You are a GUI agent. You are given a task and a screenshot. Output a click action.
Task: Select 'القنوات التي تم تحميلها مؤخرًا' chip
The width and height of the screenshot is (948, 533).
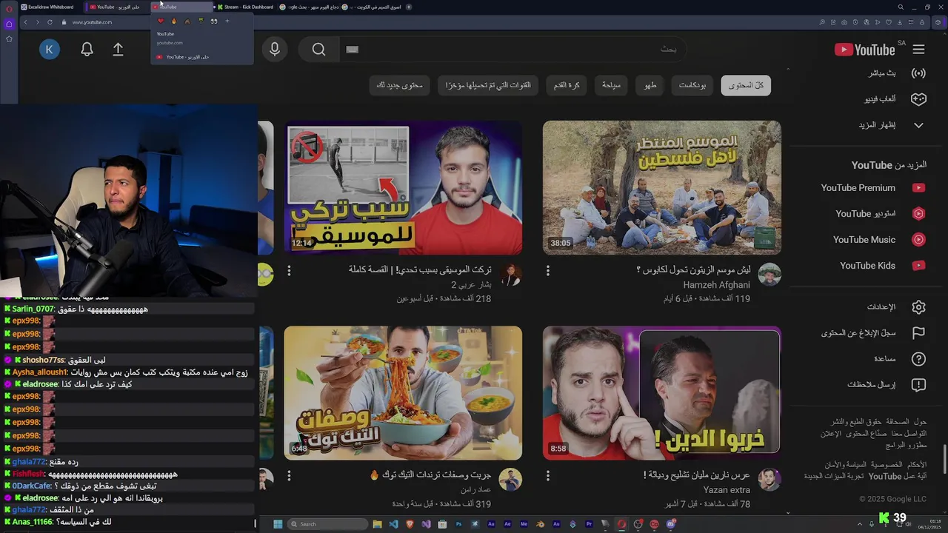[488, 85]
